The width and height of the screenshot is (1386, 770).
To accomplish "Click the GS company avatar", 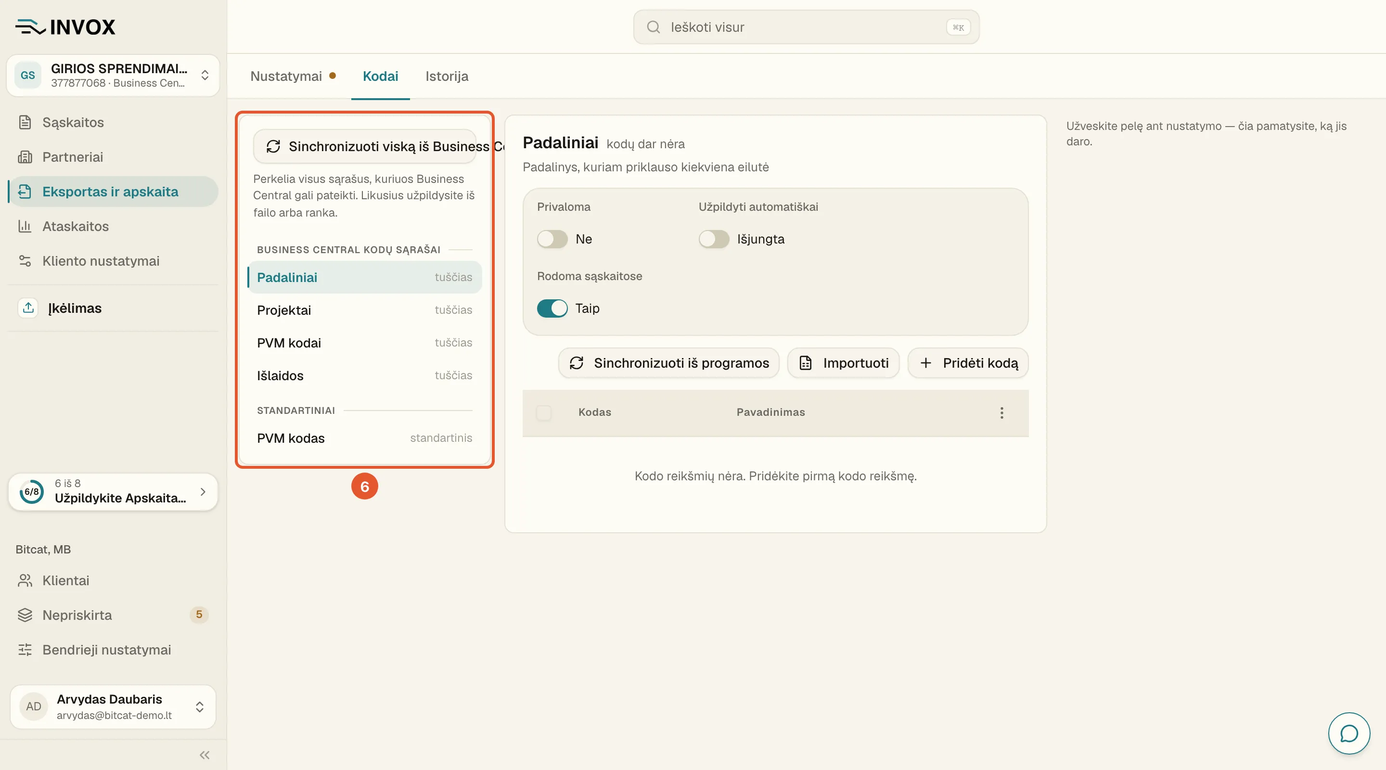I will (28, 76).
